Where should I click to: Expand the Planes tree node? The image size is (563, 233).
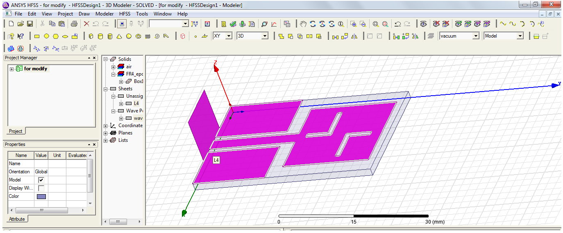tap(106, 133)
